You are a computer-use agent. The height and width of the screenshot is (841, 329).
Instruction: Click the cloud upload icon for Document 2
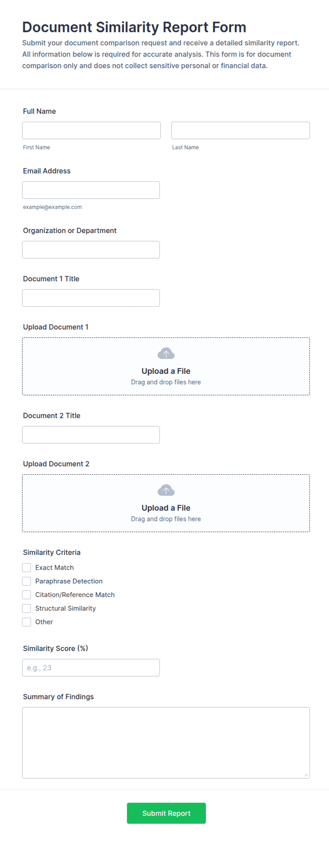pyautogui.click(x=166, y=490)
